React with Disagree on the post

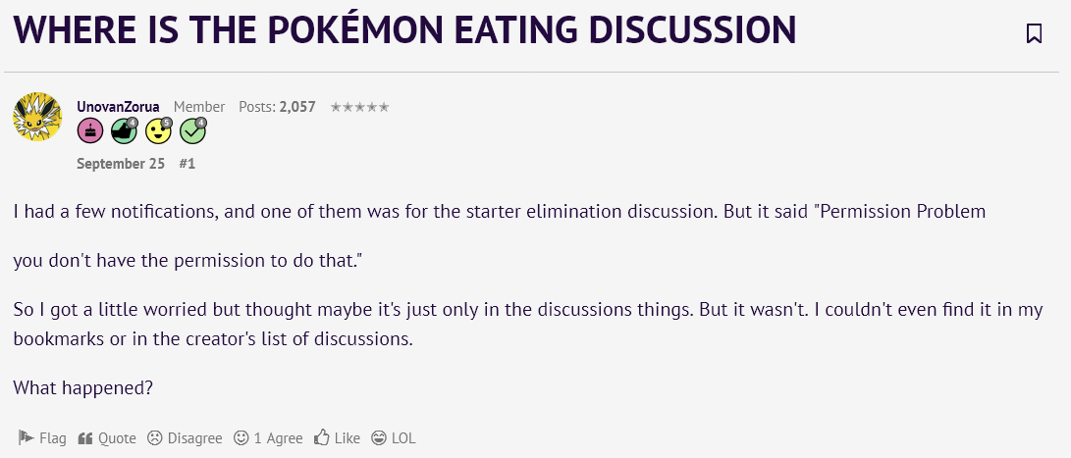[186, 438]
